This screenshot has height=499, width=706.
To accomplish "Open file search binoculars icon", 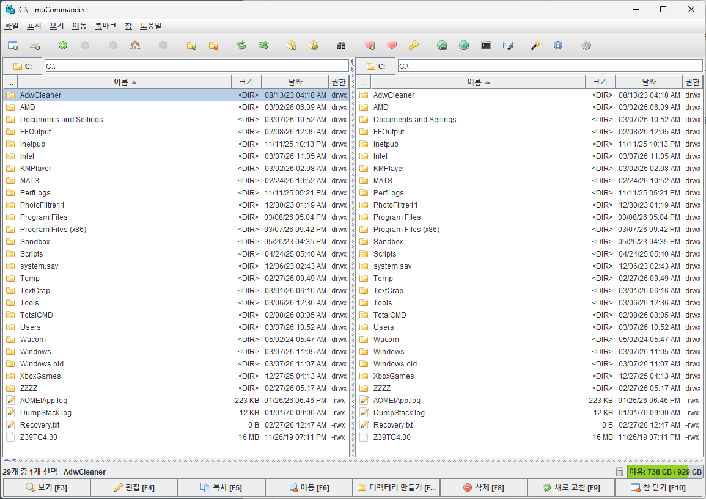I will tap(341, 45).
